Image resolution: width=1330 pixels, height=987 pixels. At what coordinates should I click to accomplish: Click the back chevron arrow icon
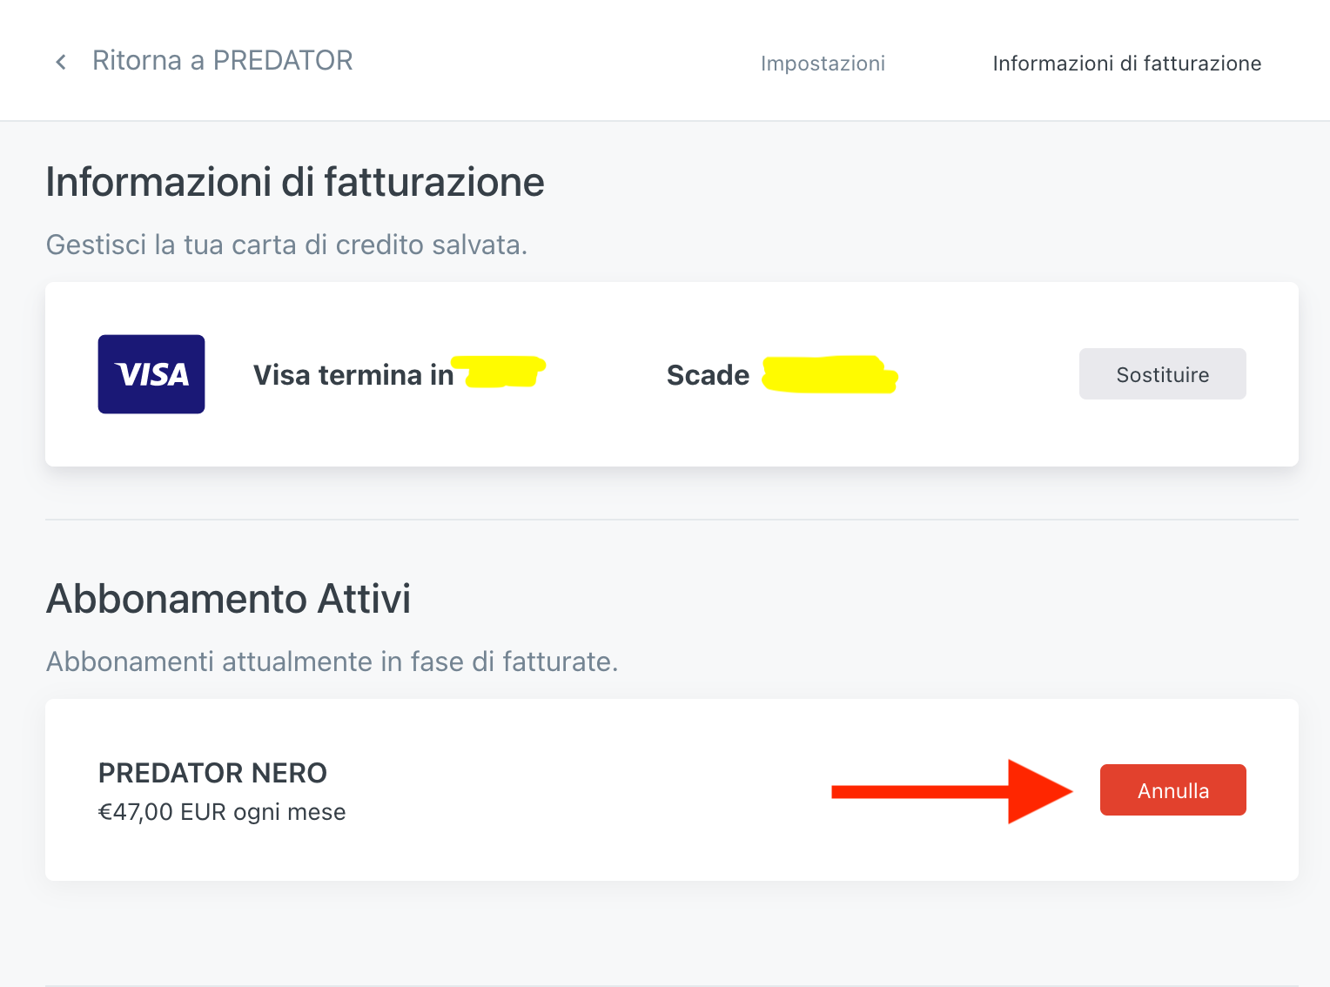click(x=61, y=62)
